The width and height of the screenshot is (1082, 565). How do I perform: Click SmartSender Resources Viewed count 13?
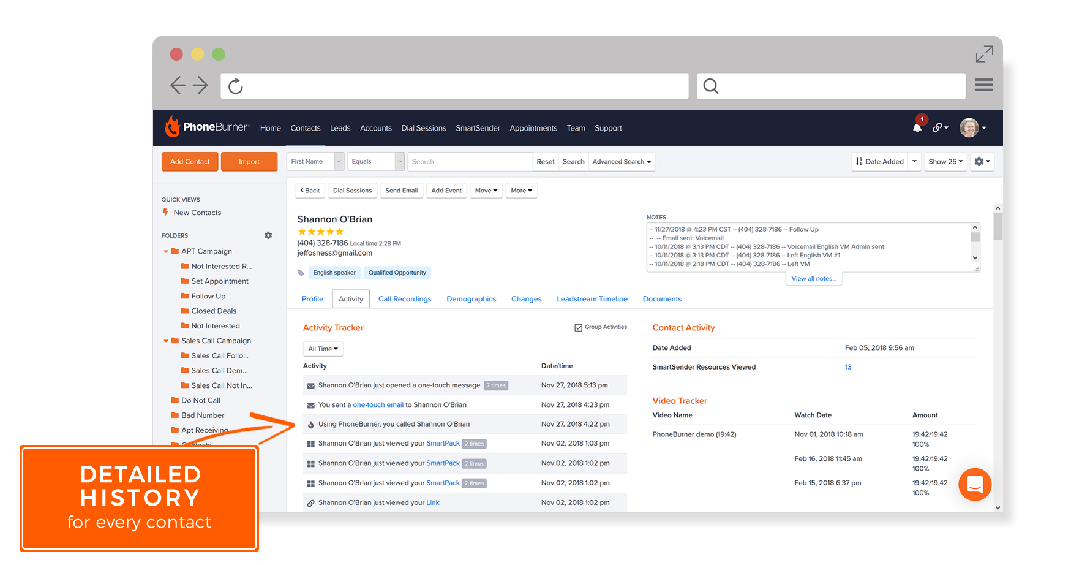[848, 367]
